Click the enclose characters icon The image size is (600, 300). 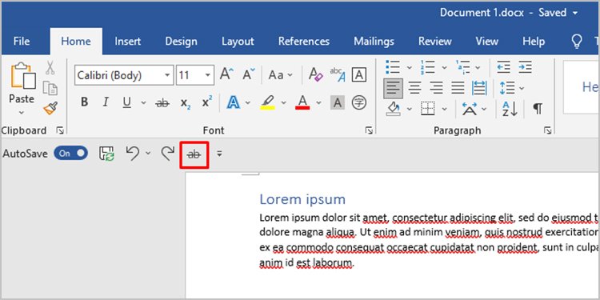point(359,102)
